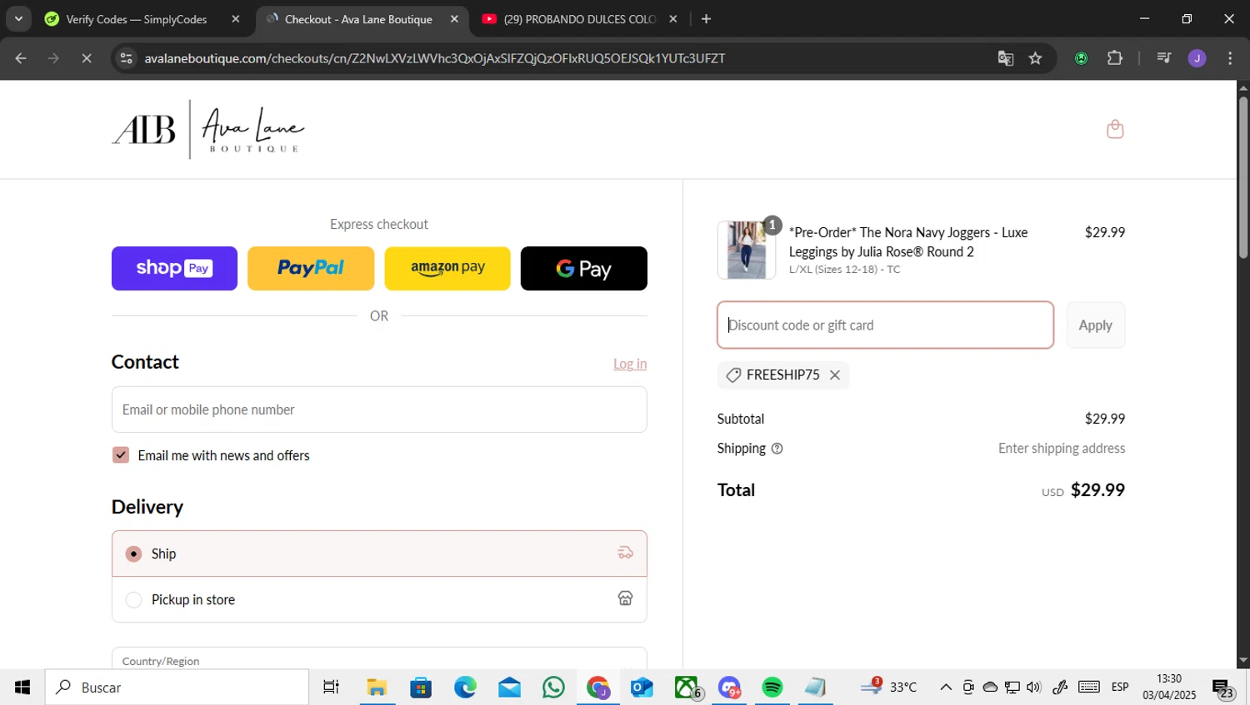
Task: Open media controls icon in toolbar
Action: pyautogui.click(x=1164, y=58)
